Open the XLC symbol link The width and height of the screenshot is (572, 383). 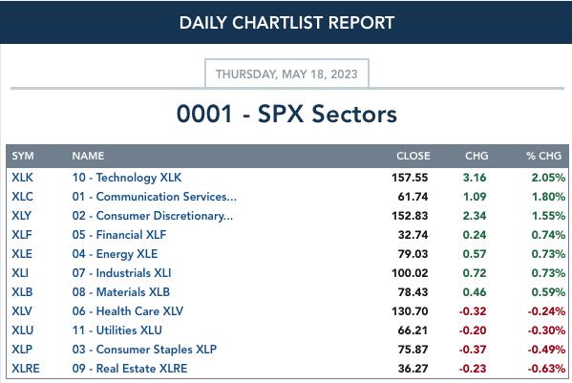click(22, 197)
